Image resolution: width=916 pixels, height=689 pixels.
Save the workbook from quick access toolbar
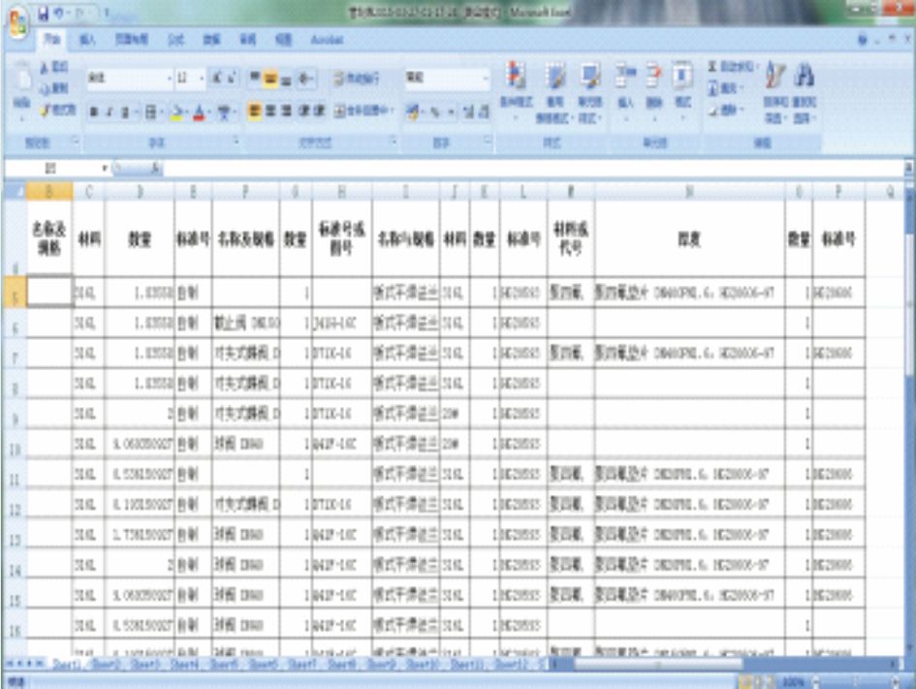point(44,12)
